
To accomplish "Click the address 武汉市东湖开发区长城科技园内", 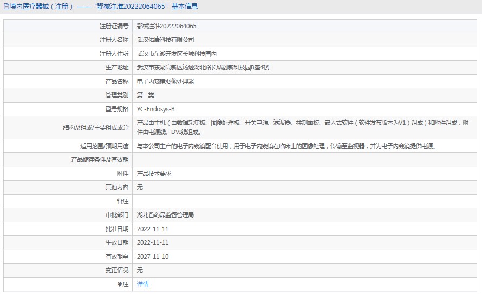I will [x=177, y=54].
